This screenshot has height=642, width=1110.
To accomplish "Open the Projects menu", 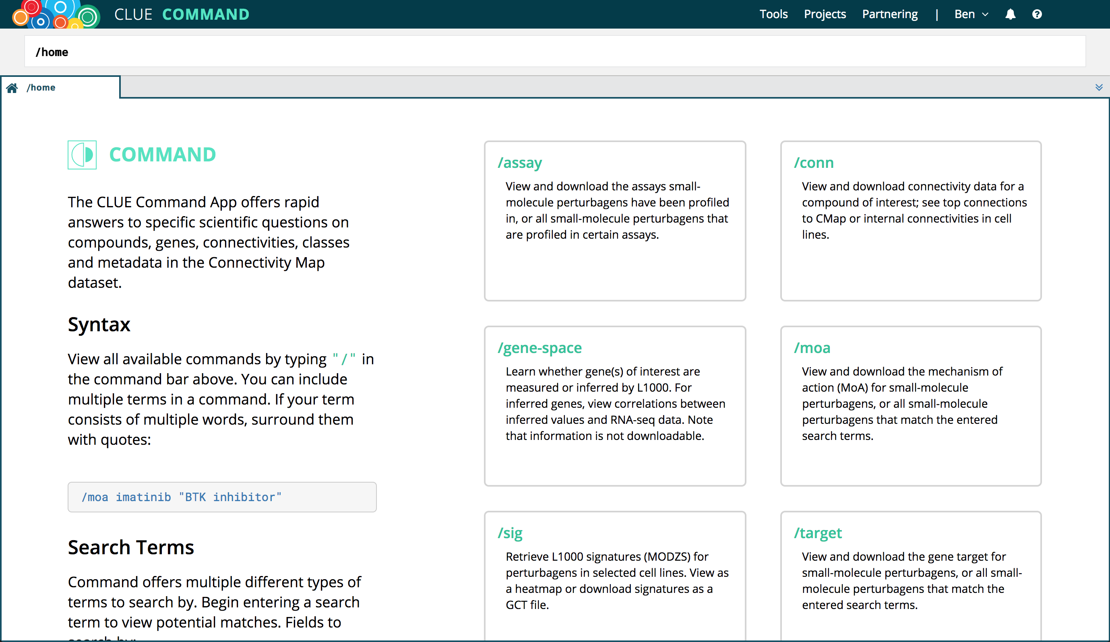I will [x=825, y=14].
